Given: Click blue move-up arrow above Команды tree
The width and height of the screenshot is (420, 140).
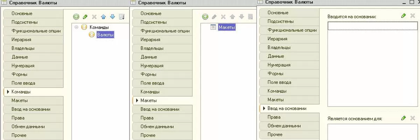Looking at the screenshot, I should coord(103,16).
